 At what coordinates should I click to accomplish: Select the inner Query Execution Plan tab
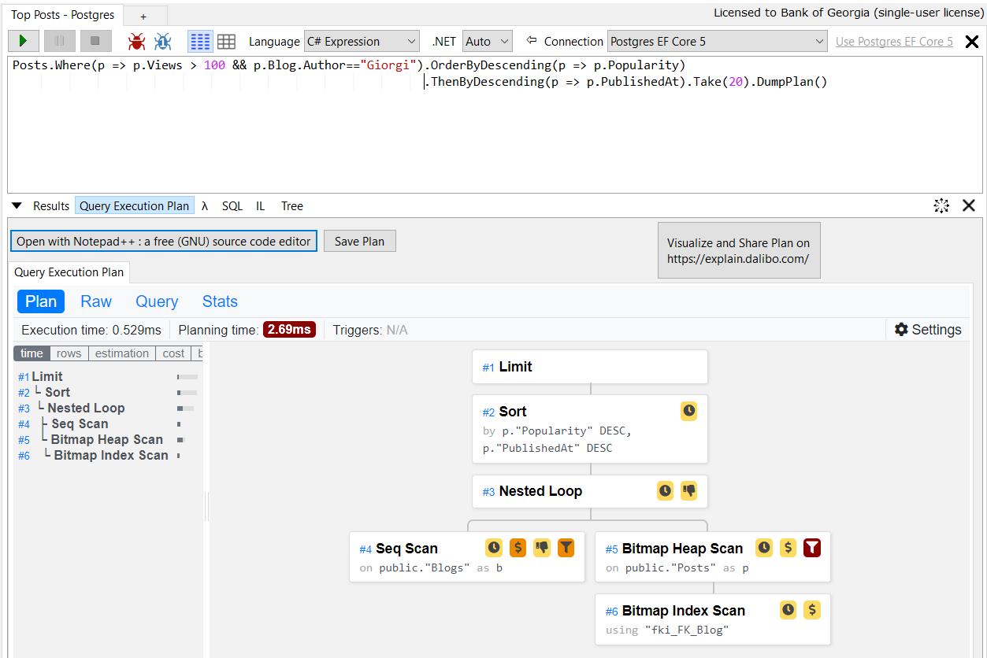pyautogui.click(x=69, y=272)
